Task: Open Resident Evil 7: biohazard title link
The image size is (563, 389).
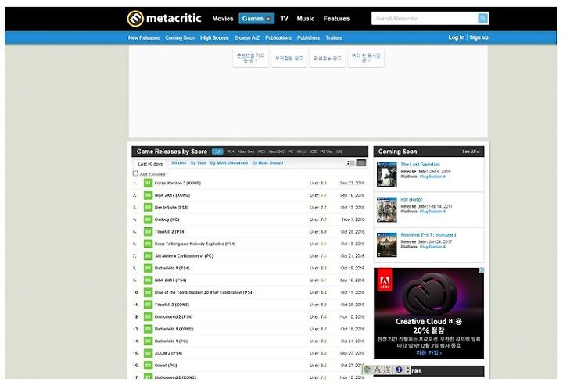Action: (429, 235)
